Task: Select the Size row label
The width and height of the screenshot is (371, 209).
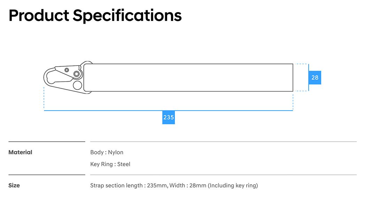Action: pos(14,185)
